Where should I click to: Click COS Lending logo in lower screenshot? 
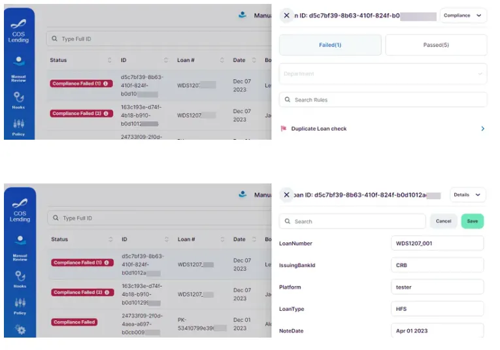point(20,210)
